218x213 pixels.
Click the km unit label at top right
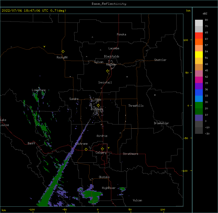(x=188, y=11)
